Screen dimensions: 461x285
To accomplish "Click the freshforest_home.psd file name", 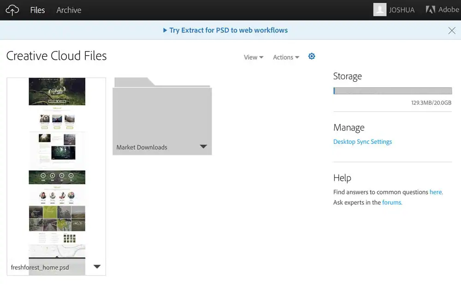I will [40, 267].
